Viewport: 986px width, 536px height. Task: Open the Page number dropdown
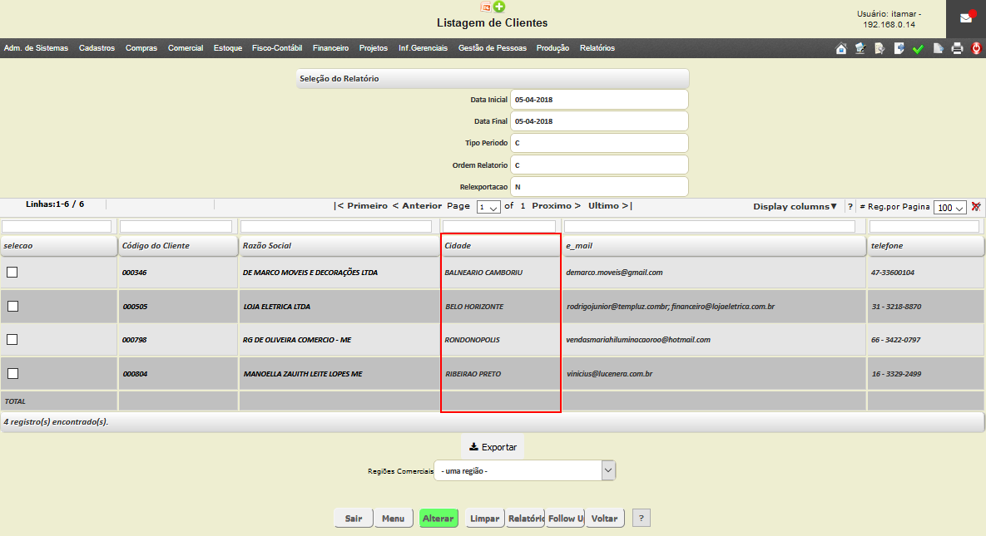coord(488,207)
